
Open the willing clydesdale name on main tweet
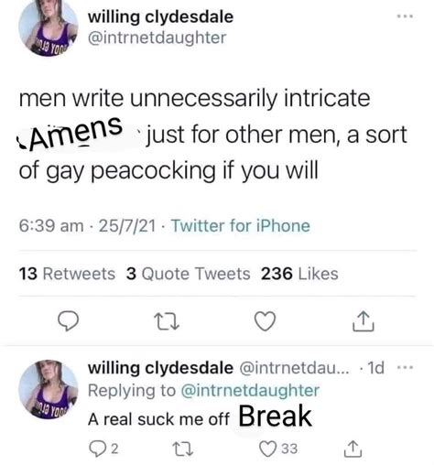pos(160,17)
